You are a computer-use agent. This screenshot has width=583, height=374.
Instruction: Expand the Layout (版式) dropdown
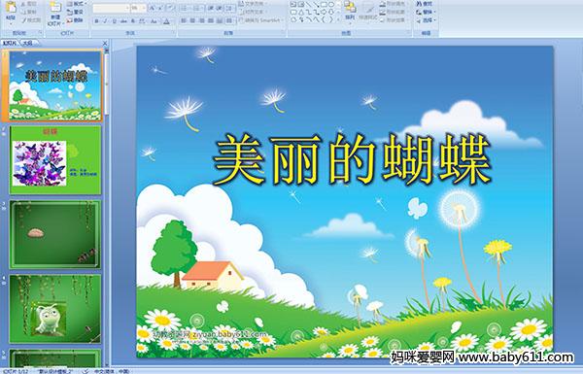click(x=77, y=4)
